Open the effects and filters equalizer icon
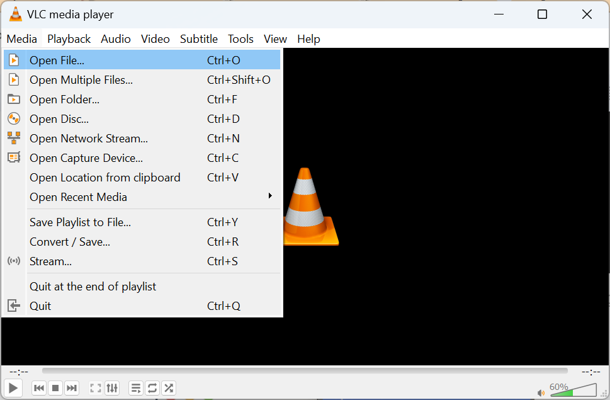The height and width of the screenshot is (400, 610). click(x=112, y=388)
